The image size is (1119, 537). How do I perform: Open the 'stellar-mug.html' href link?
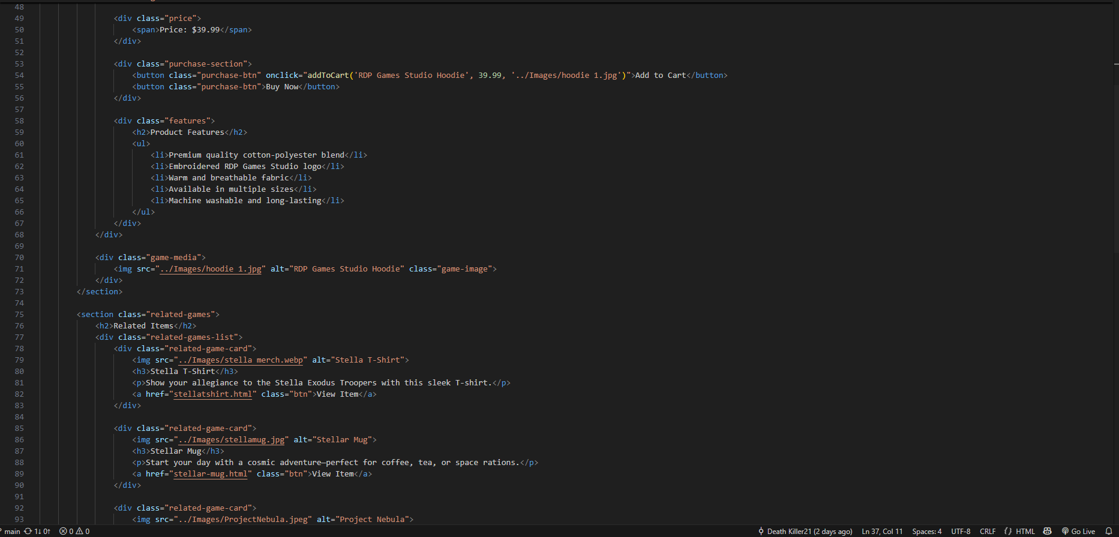(211, 474)
